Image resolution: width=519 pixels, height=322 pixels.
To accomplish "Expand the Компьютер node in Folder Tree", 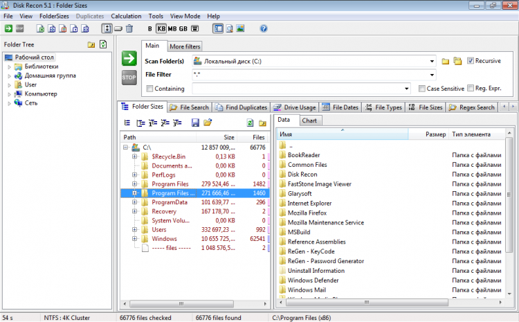I will [x=9, y=94].
